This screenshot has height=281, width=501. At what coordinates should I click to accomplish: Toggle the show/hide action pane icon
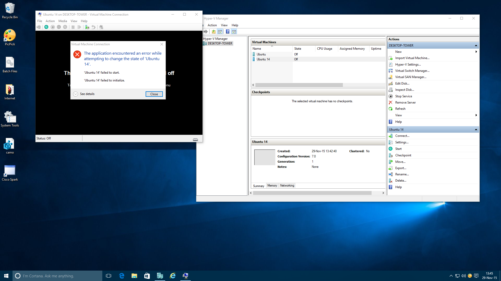coord(234,32)
